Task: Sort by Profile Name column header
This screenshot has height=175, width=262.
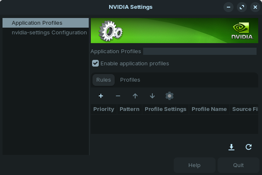Action: (x=209, y=109)
